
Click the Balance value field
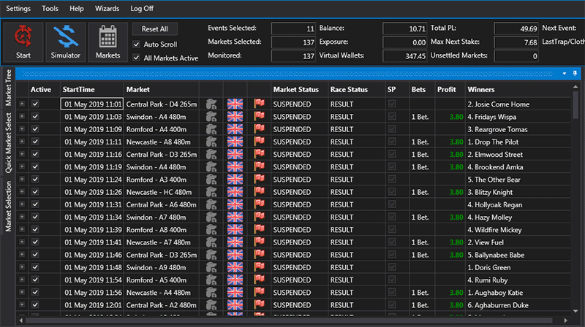[x=405, y=28]
